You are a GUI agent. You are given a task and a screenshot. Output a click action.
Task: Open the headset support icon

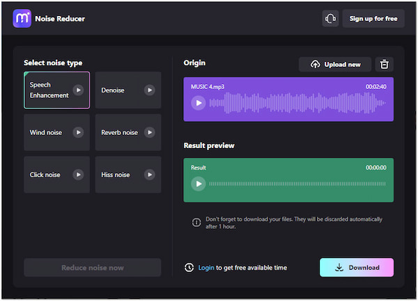pos(330,19)
